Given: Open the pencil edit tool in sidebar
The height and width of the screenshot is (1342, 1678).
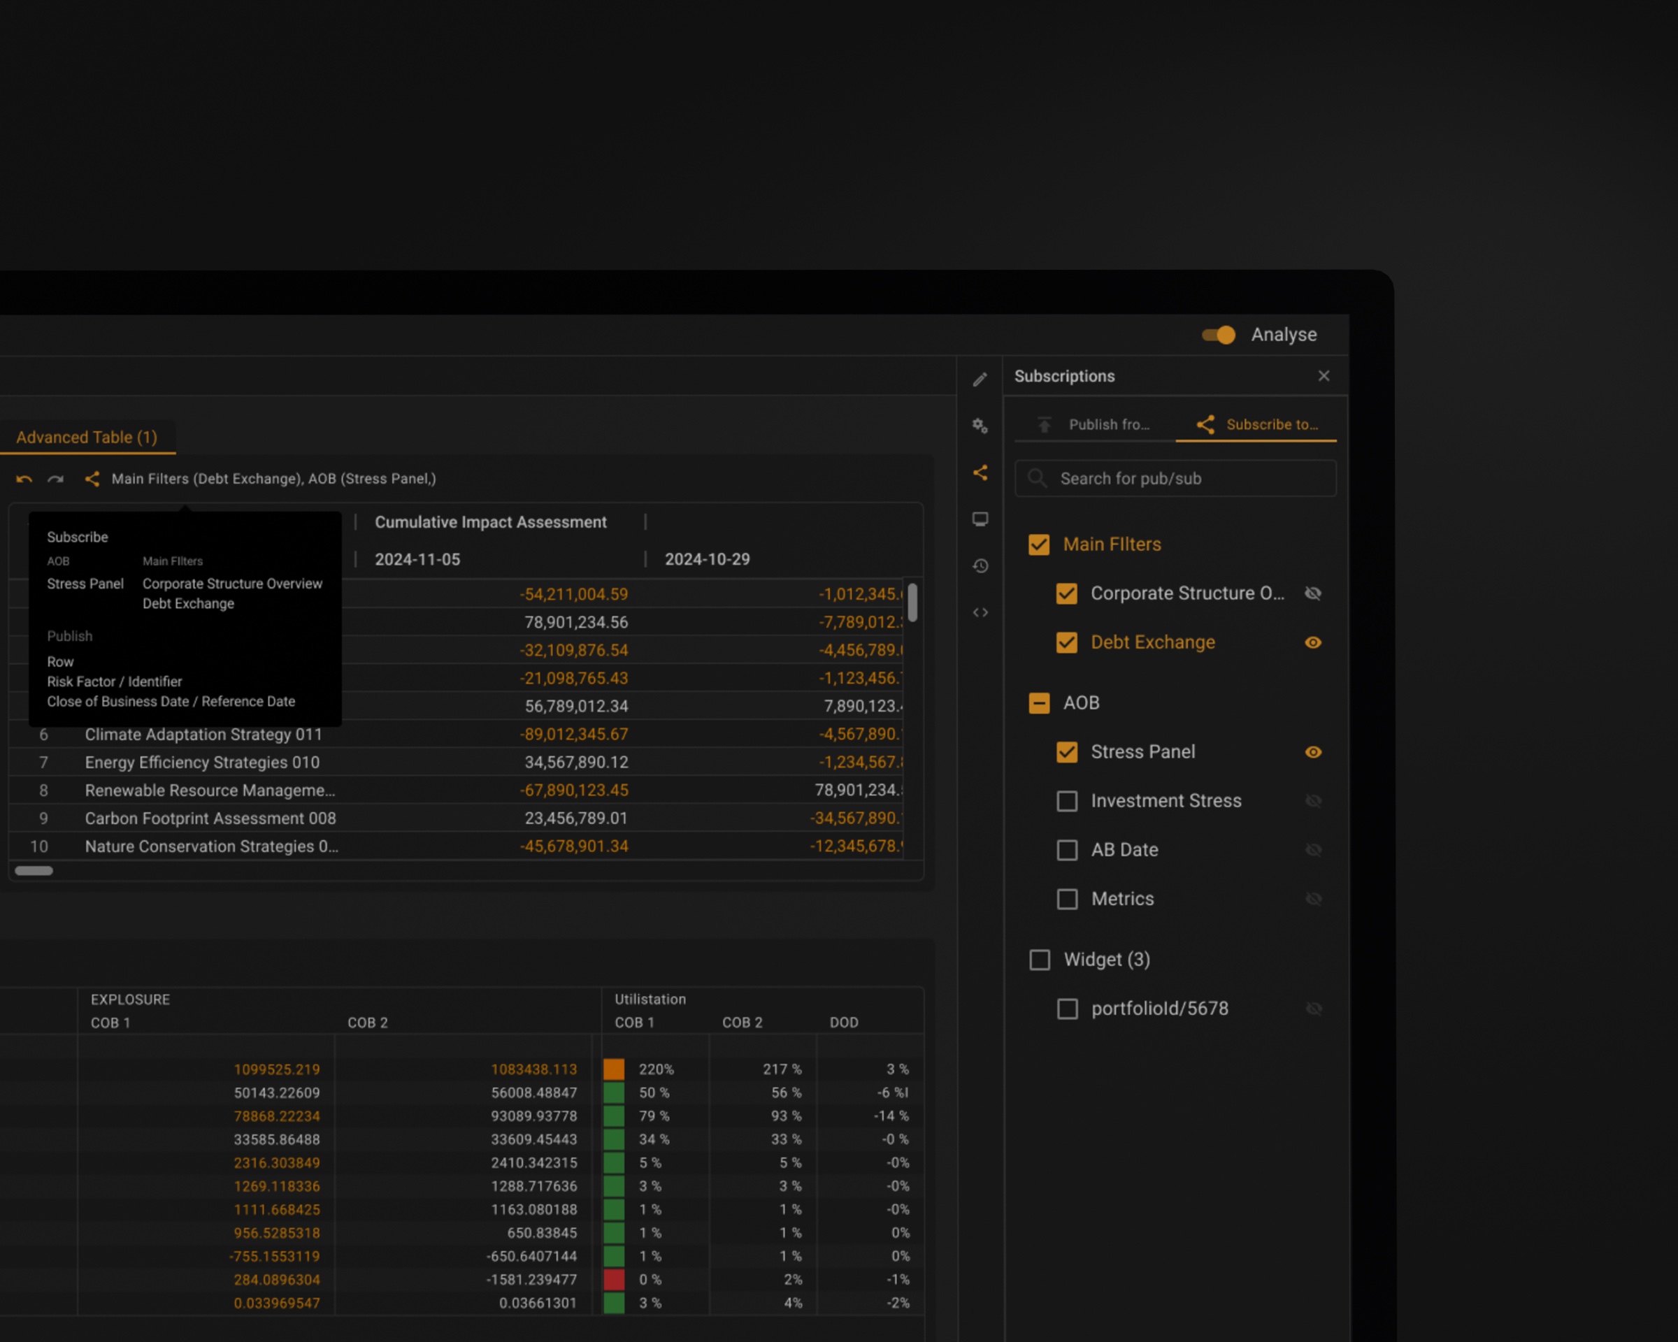Looking at the screenshot, I should [x=980, y=380].
